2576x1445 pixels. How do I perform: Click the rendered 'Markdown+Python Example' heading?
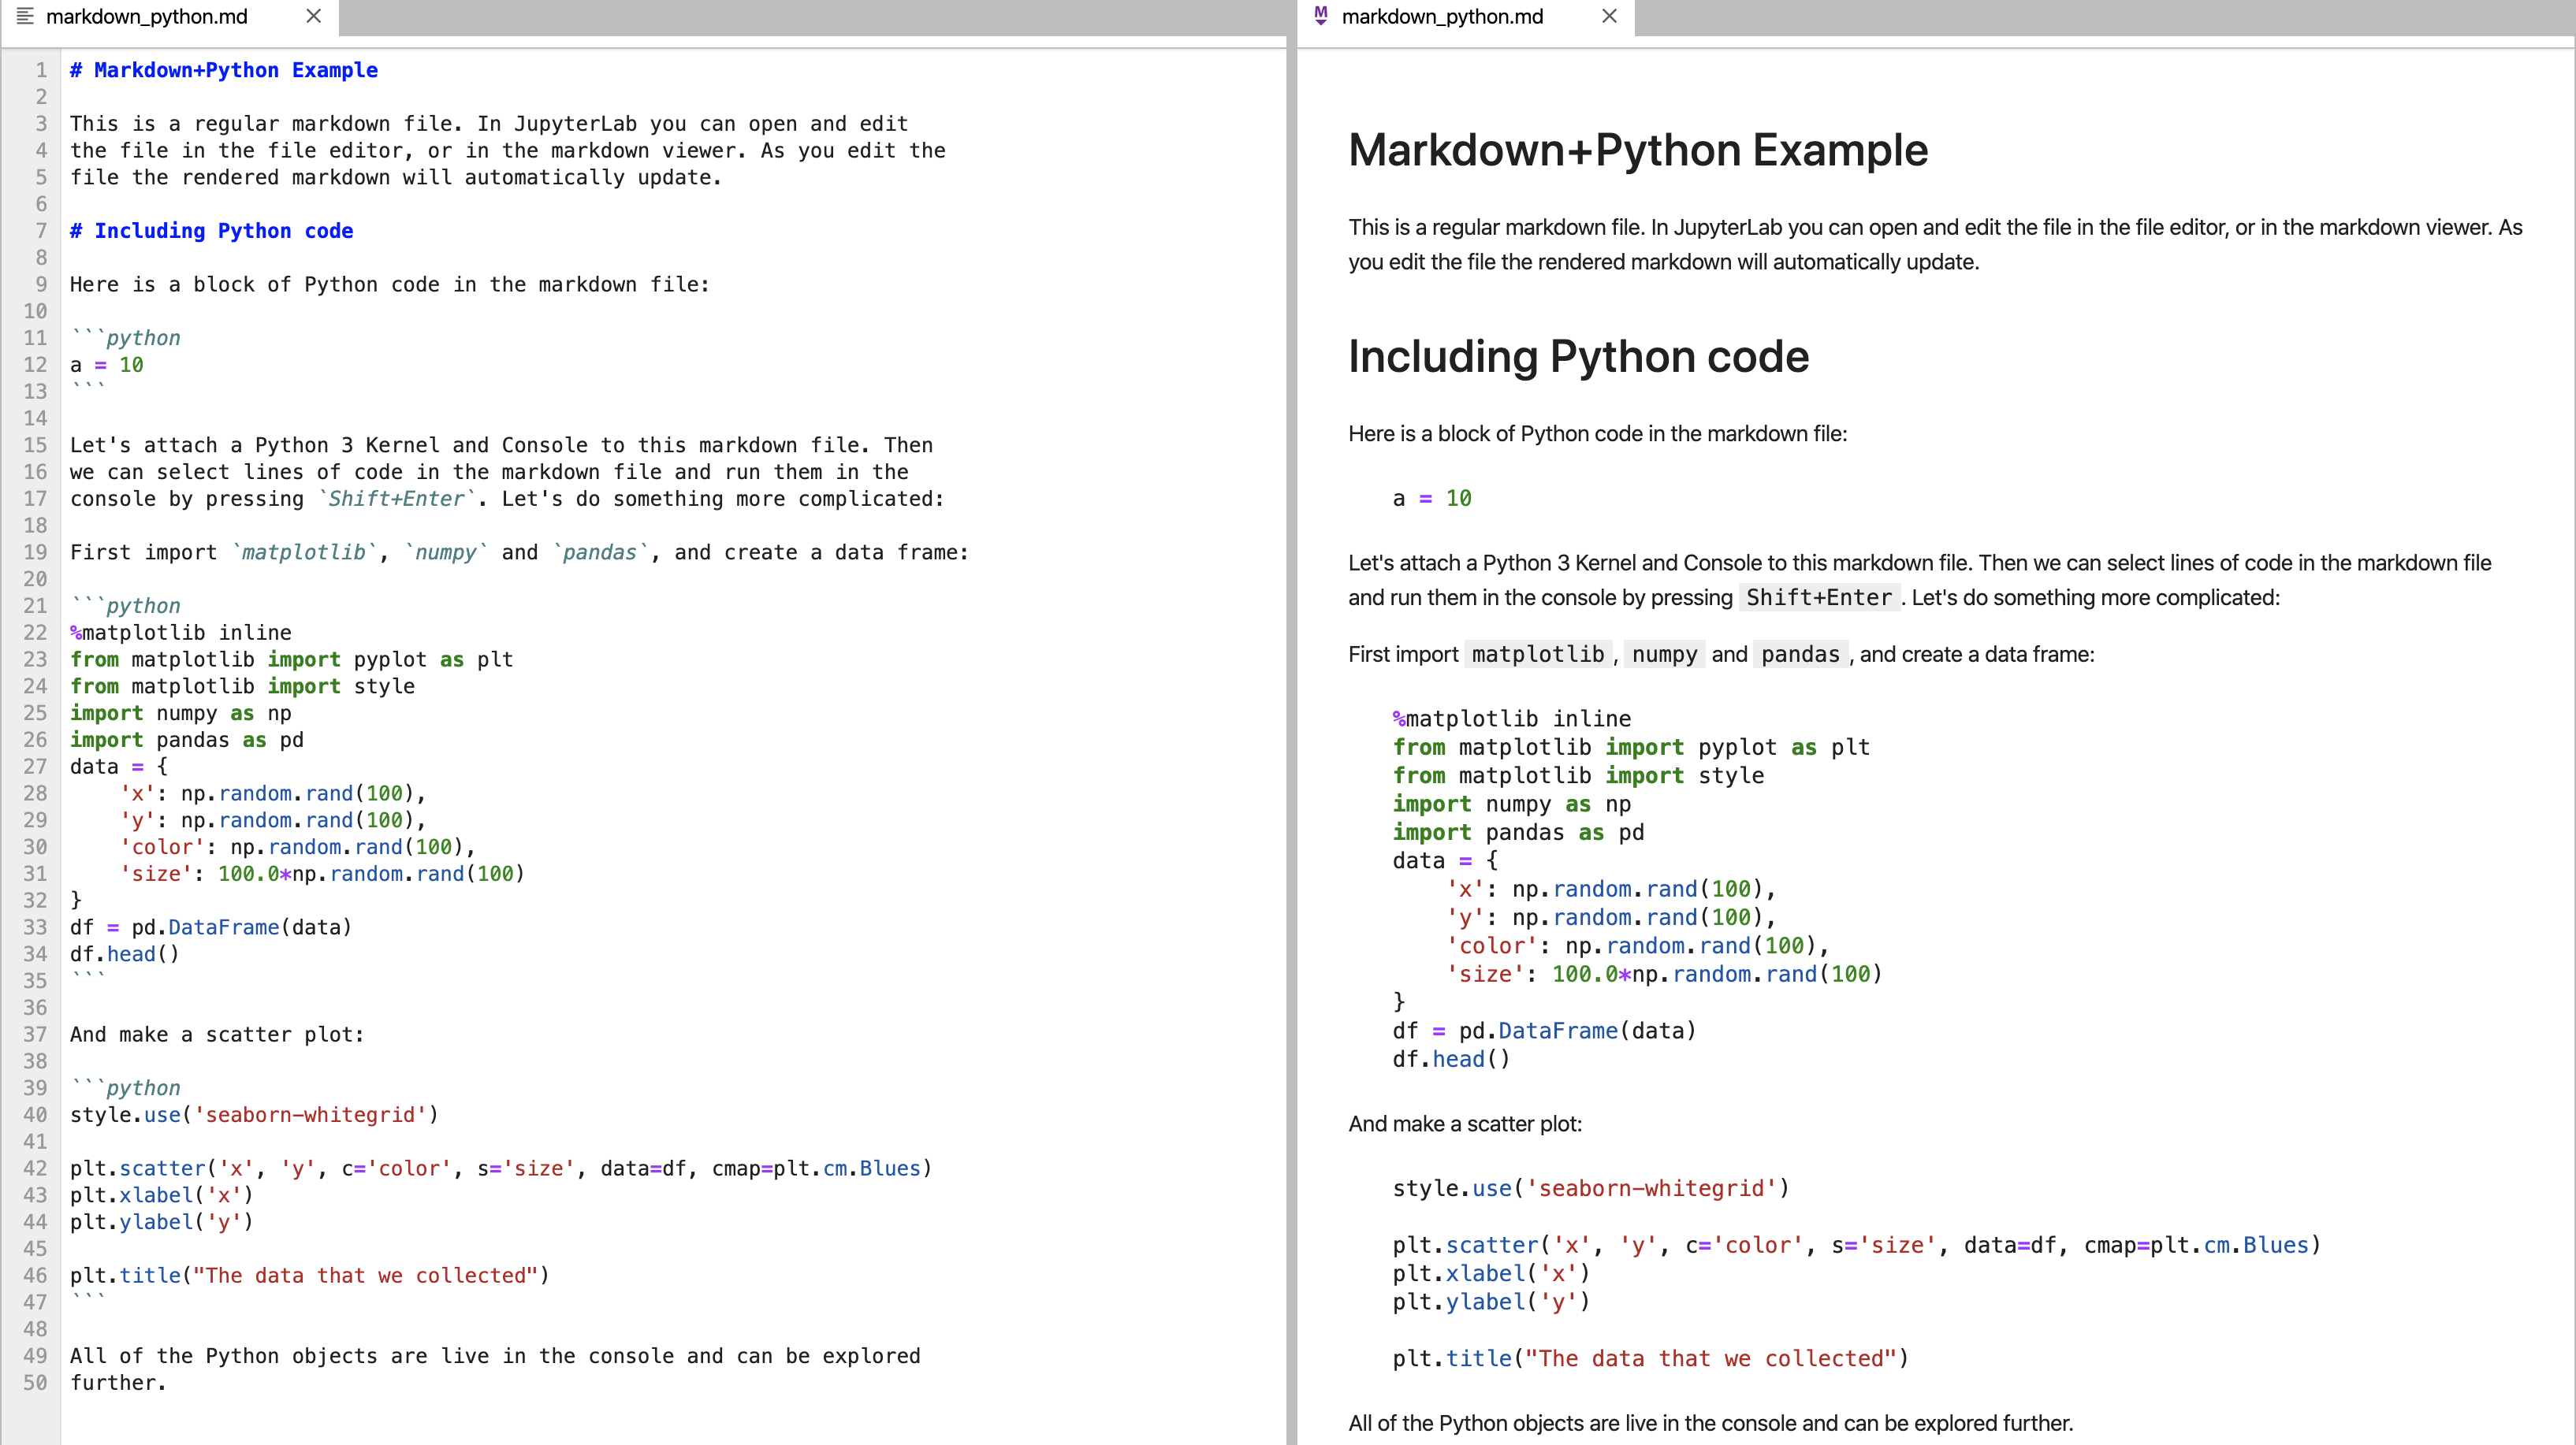1637,151
